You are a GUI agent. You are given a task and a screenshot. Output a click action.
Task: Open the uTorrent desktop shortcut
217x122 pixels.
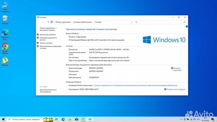click(x=5, y=61)
